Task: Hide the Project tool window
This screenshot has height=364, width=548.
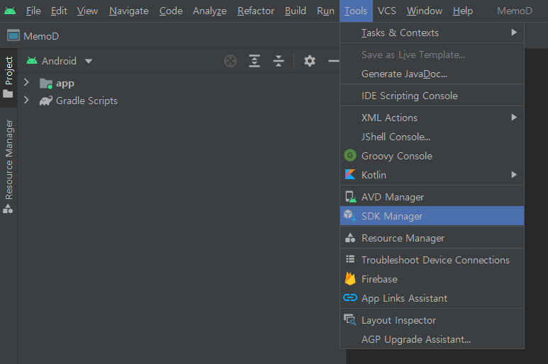Action: click(334, 61)
